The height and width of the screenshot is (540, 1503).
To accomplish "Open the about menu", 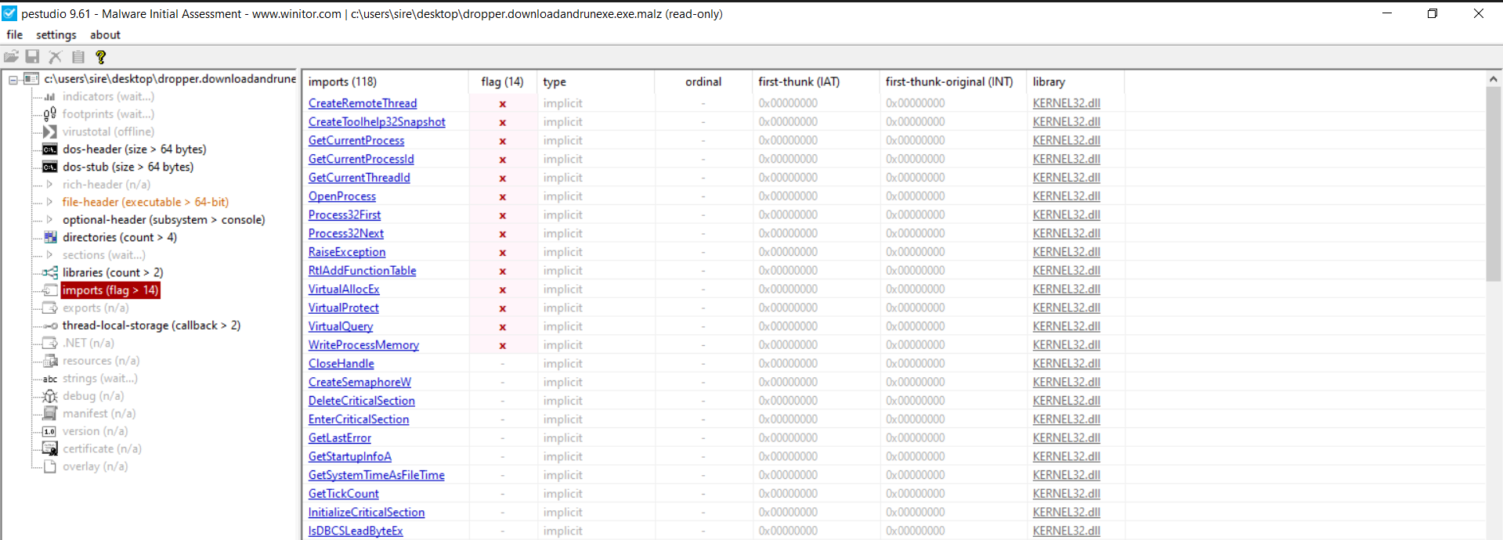I will point(105,34).
